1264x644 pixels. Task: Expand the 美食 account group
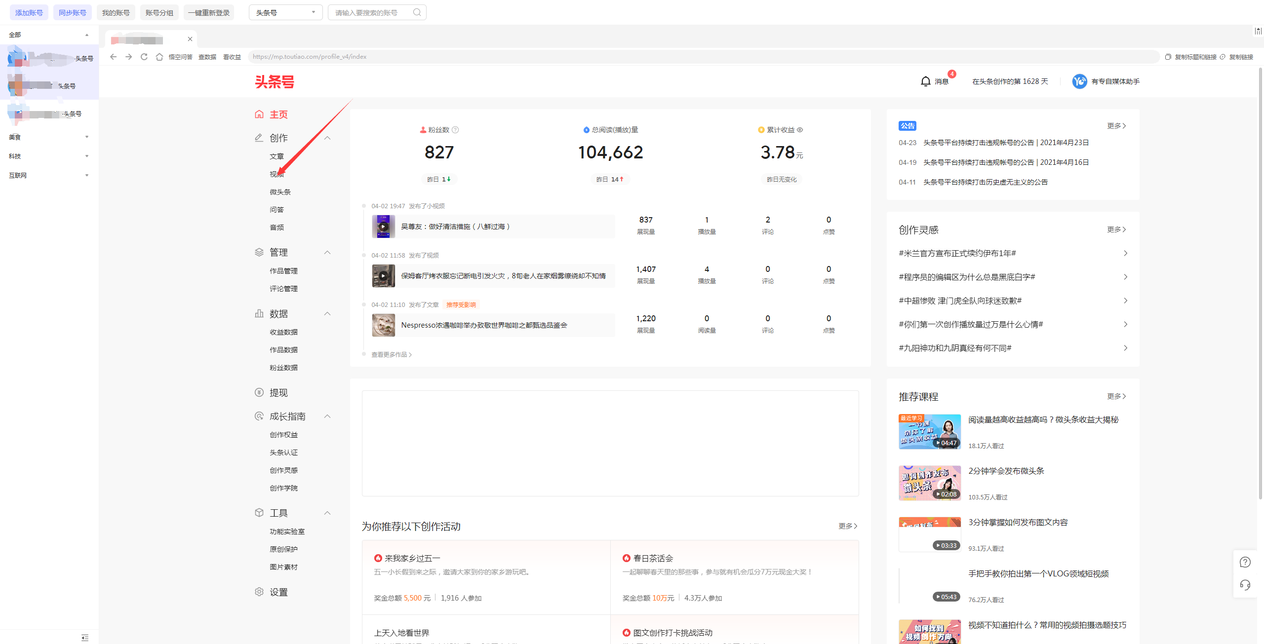click(x=87, y=137)
